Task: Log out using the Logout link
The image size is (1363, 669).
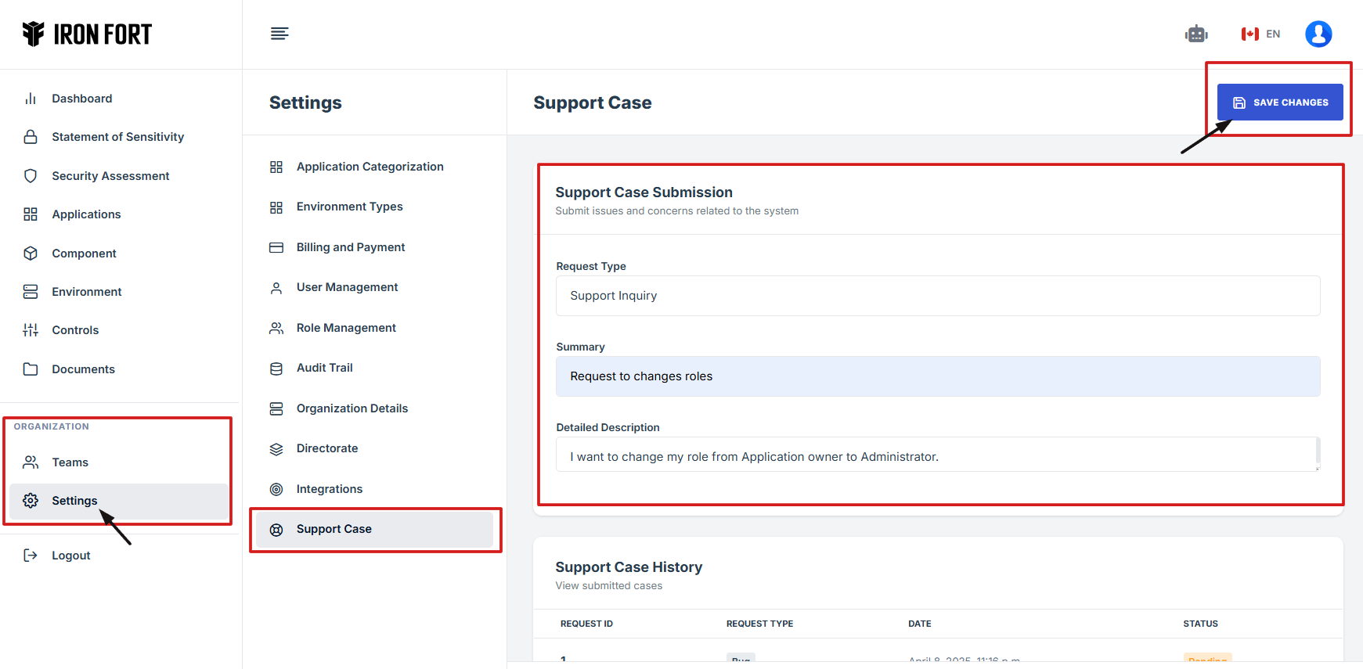Action: click(70, 556)
